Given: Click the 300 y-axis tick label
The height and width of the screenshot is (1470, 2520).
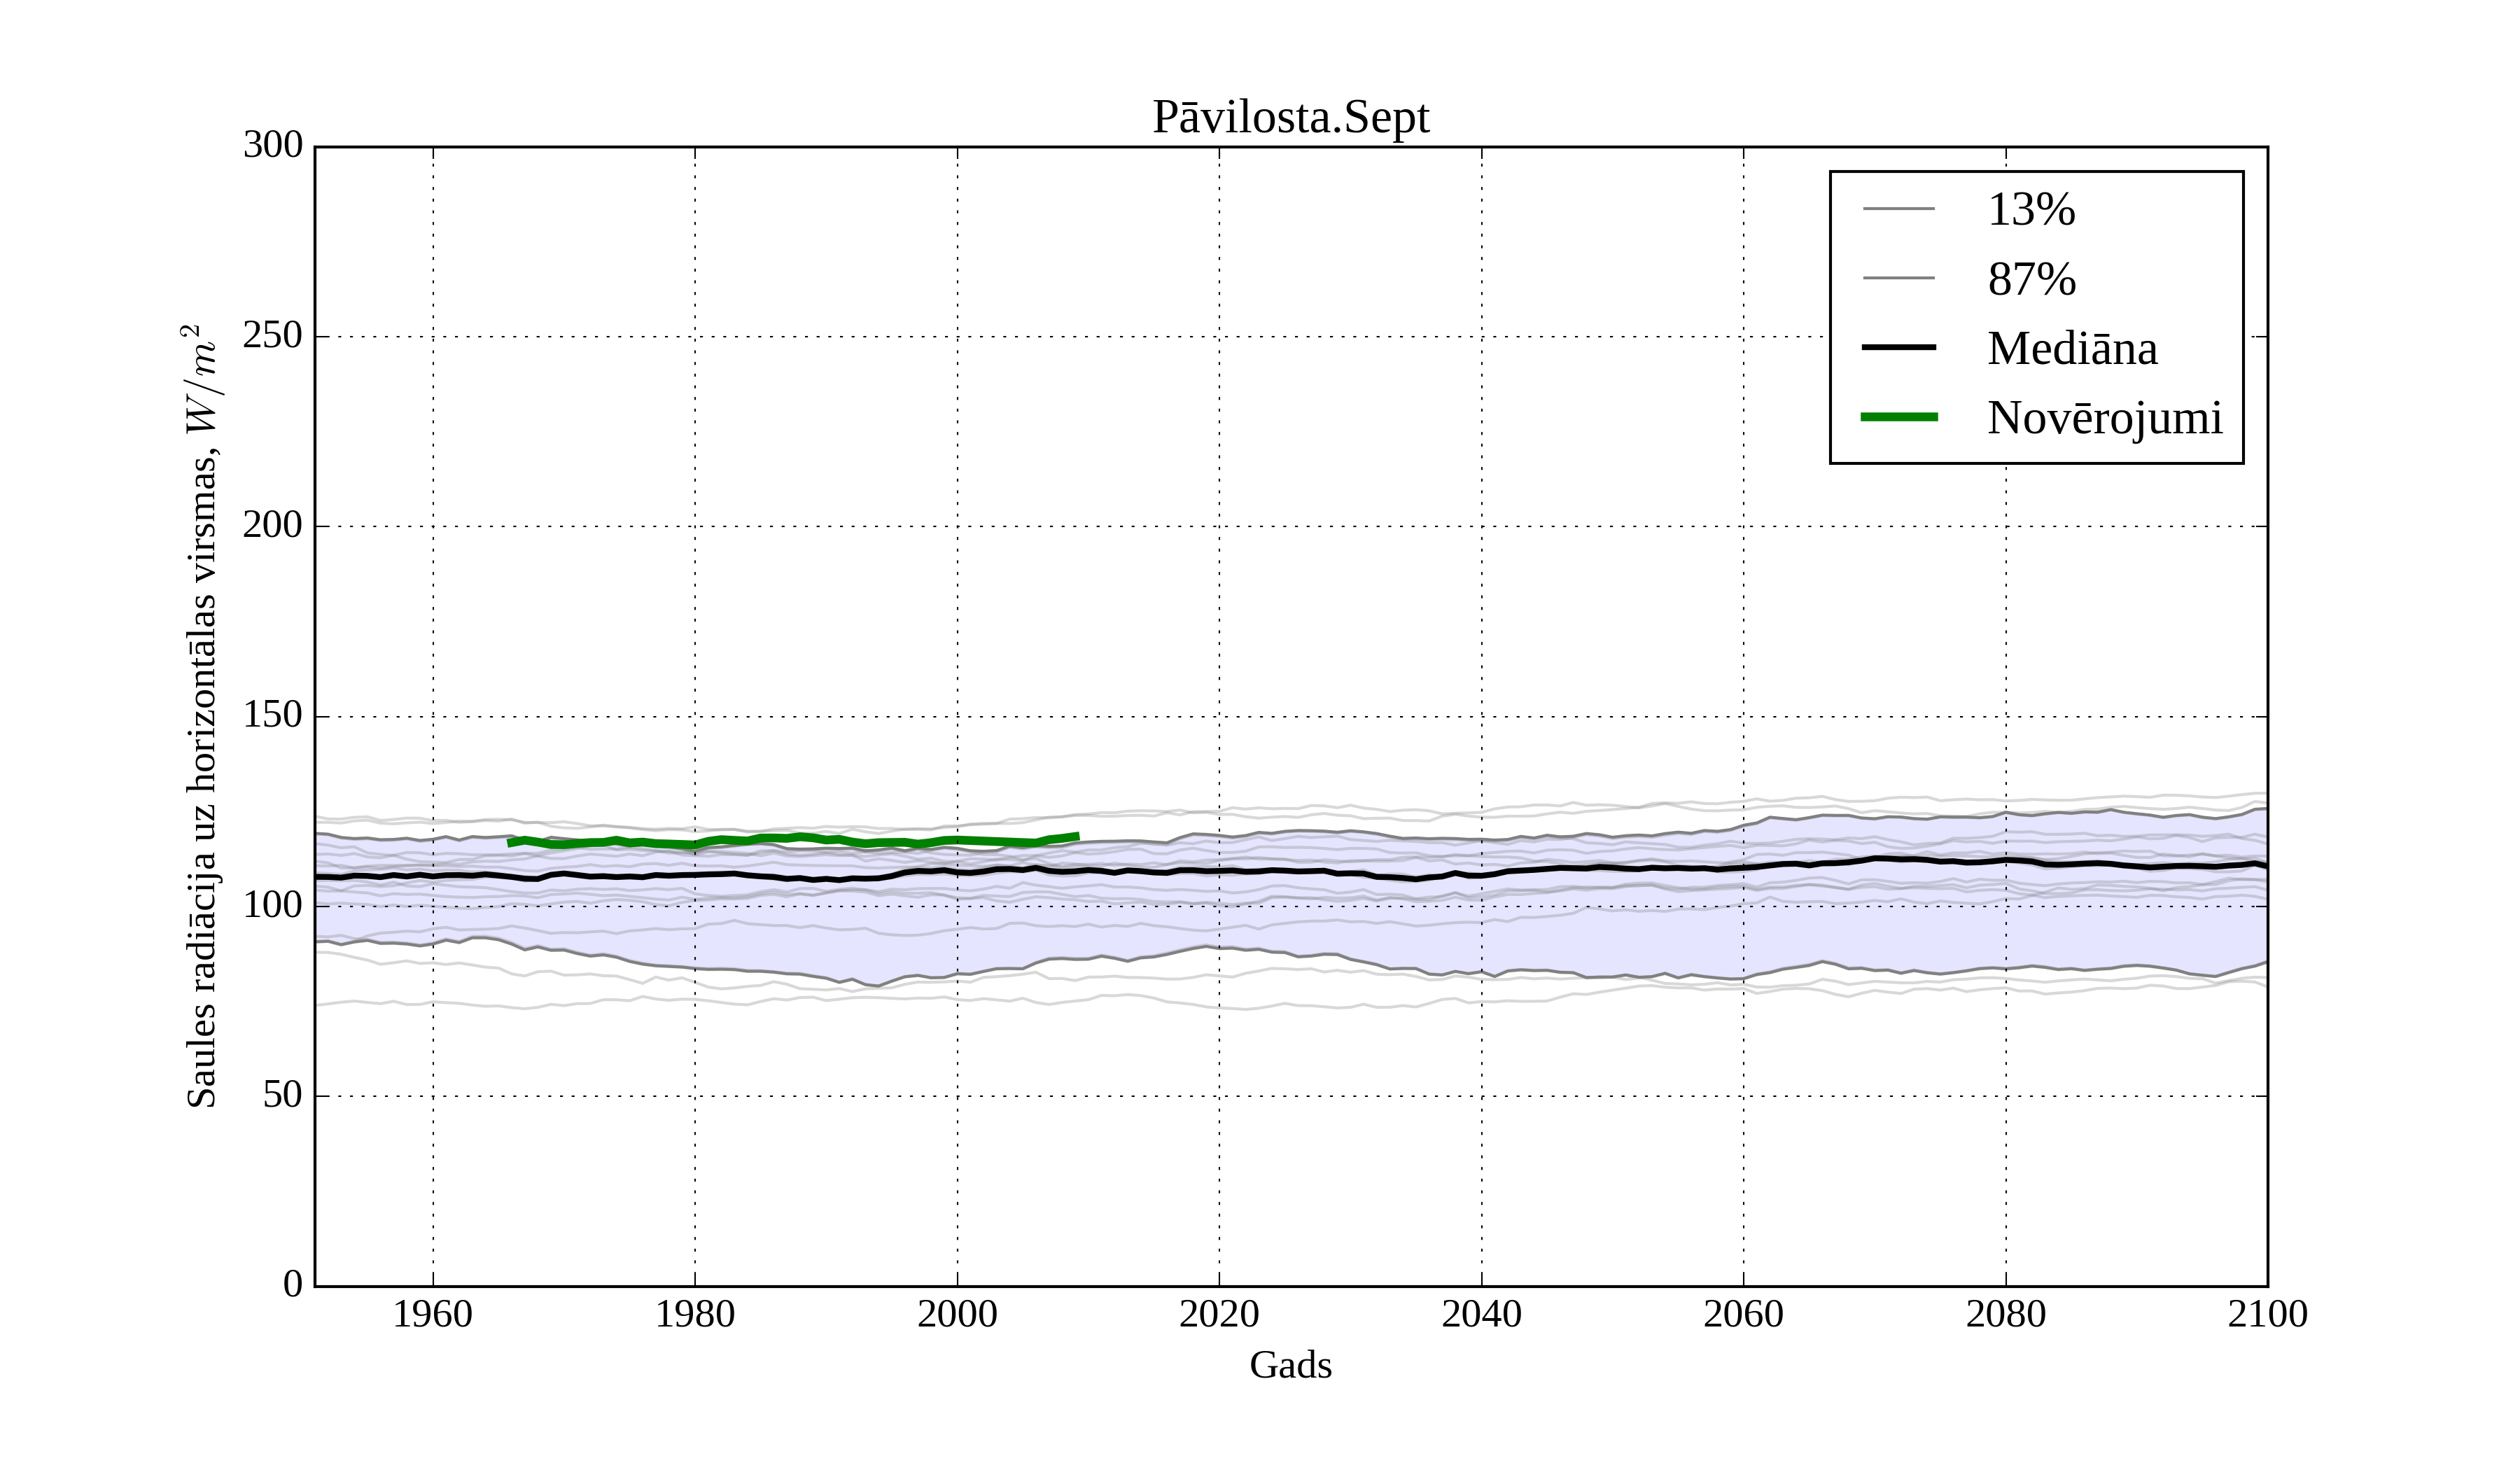Looking at the screenshot, I should pos(272,145).
